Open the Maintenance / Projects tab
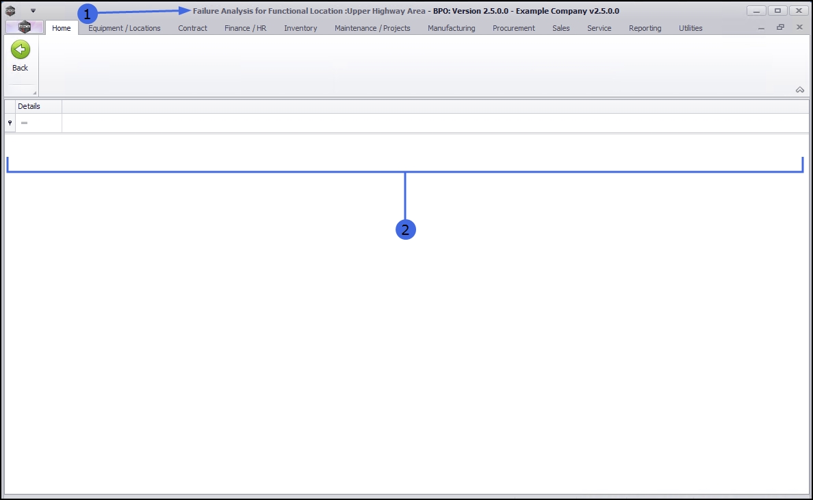The image size is (813, 500). click(372, 28)
